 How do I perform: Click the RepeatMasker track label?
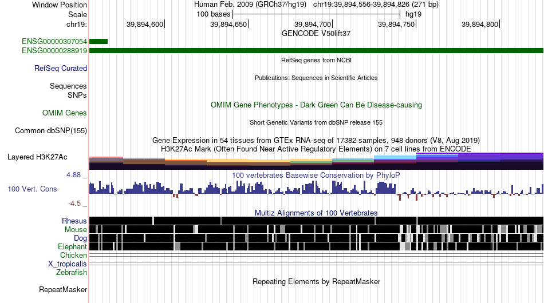point(63,289)
